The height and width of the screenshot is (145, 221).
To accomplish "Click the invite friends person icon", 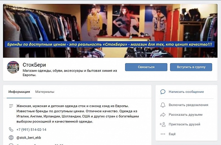I will (x=163, y=124).
